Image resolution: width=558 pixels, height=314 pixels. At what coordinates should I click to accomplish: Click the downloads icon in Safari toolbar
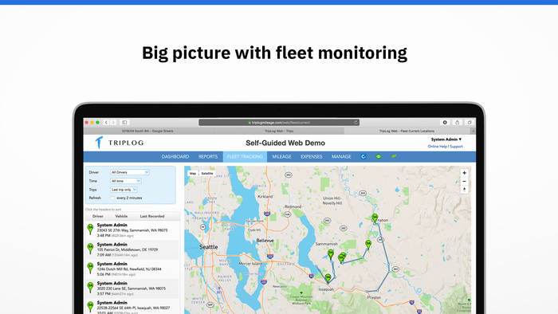pyautogui.click(x=445, y=122)
